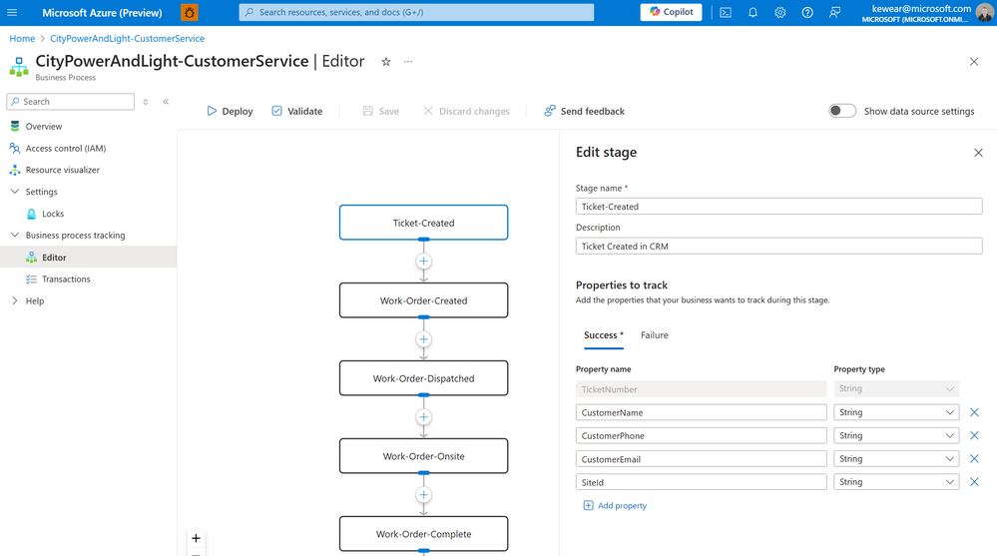Zoom in the canvas with plus button

(x=196, y=538)
